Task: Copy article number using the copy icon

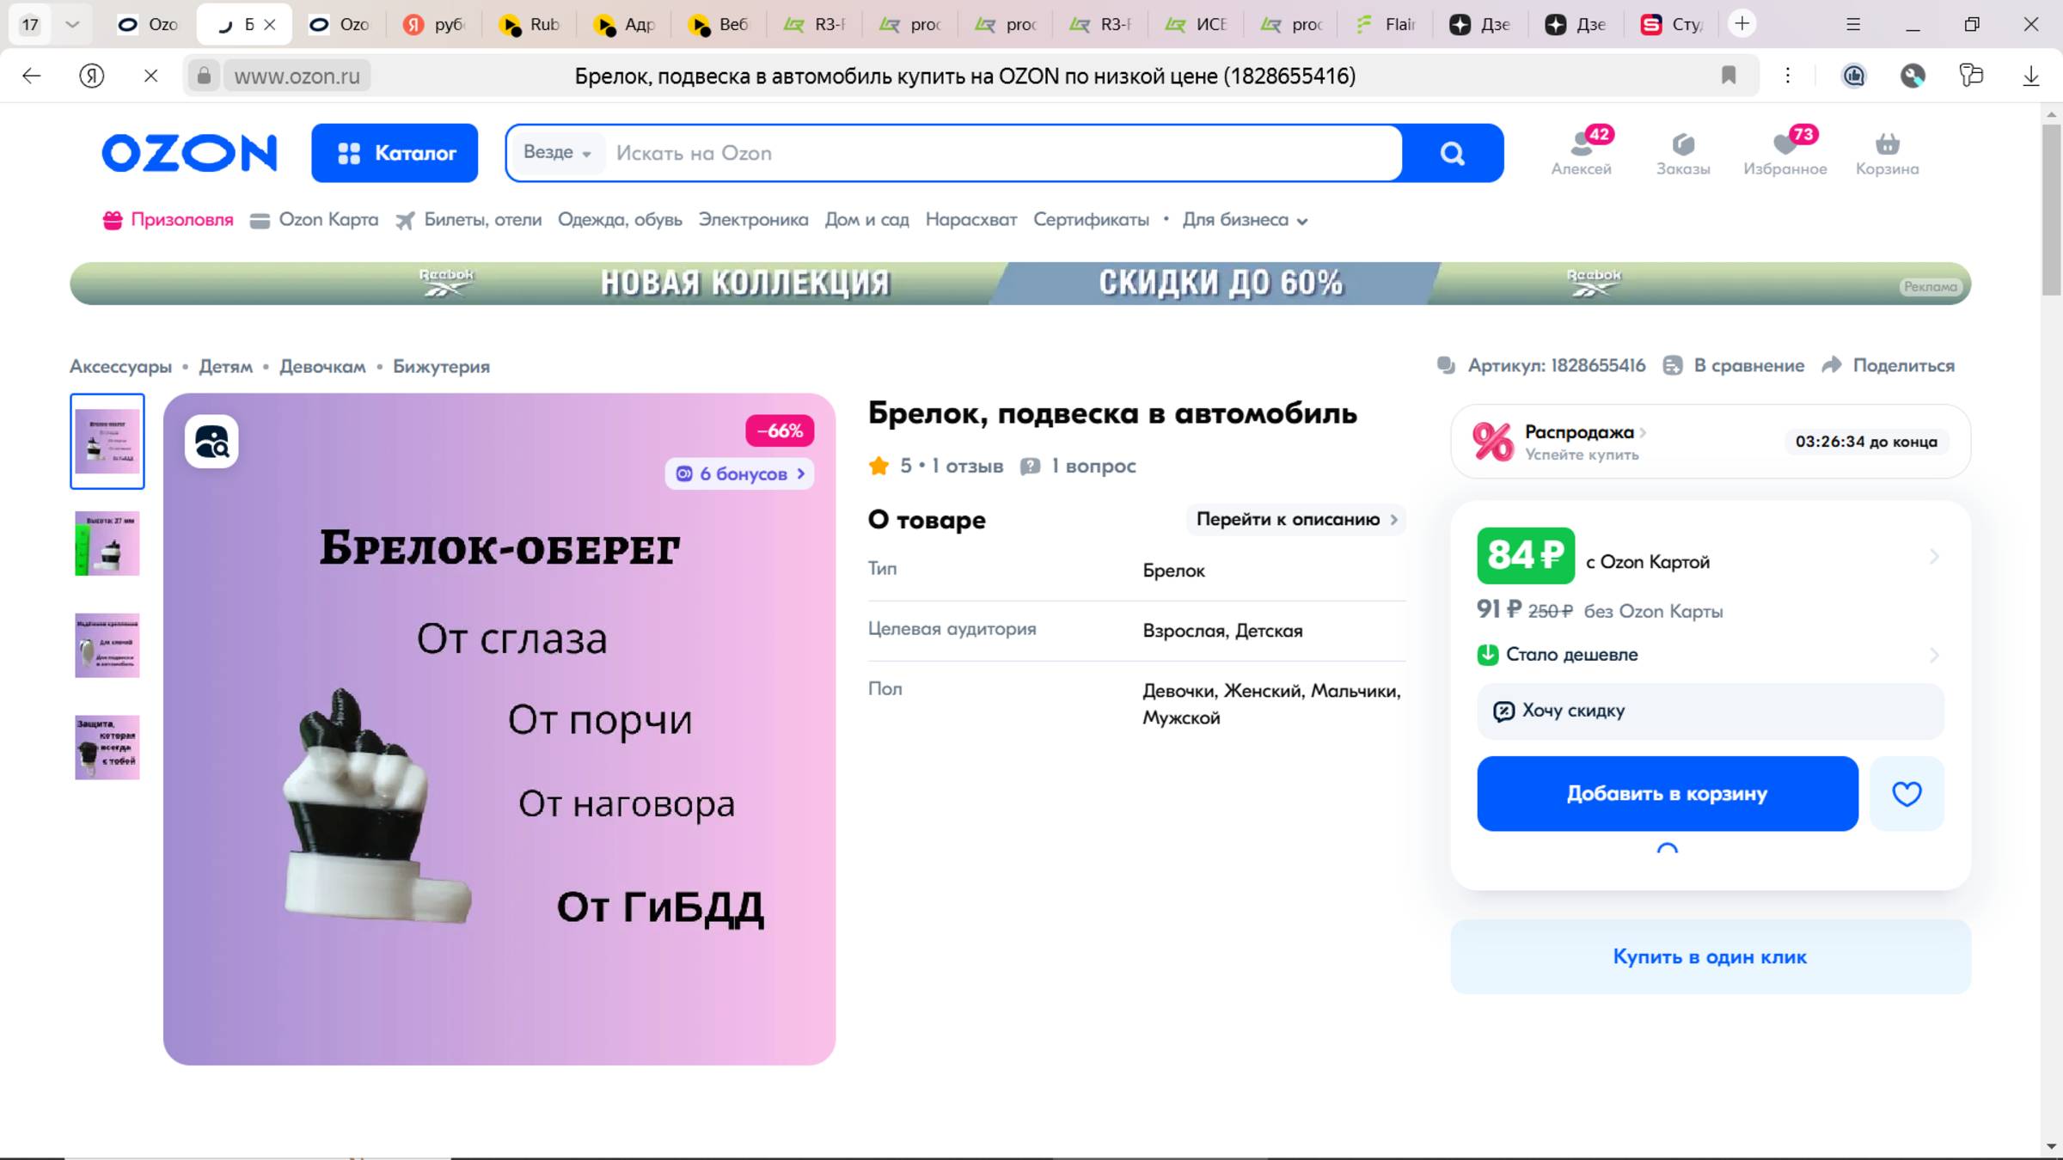Action: (1448, 365)
